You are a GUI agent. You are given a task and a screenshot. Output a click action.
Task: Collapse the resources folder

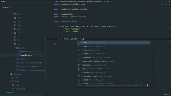pos(8,74)
